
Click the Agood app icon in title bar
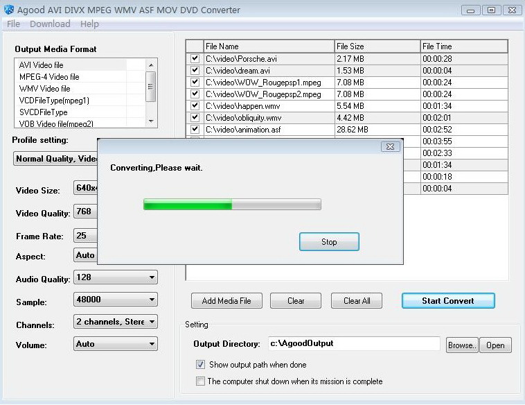pos(9,10)
